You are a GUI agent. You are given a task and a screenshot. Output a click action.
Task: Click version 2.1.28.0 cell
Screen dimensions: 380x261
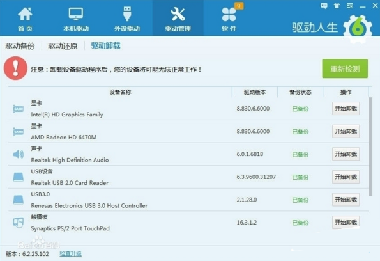[247, 200]
